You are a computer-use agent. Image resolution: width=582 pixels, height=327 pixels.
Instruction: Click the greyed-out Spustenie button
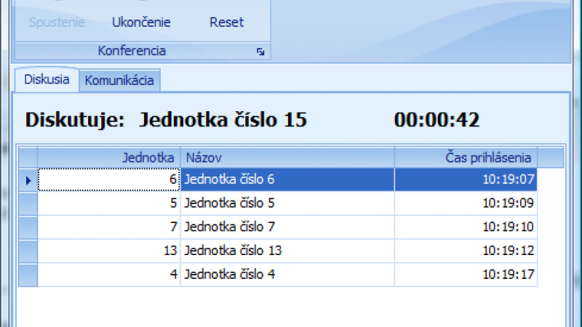(57, 22)
